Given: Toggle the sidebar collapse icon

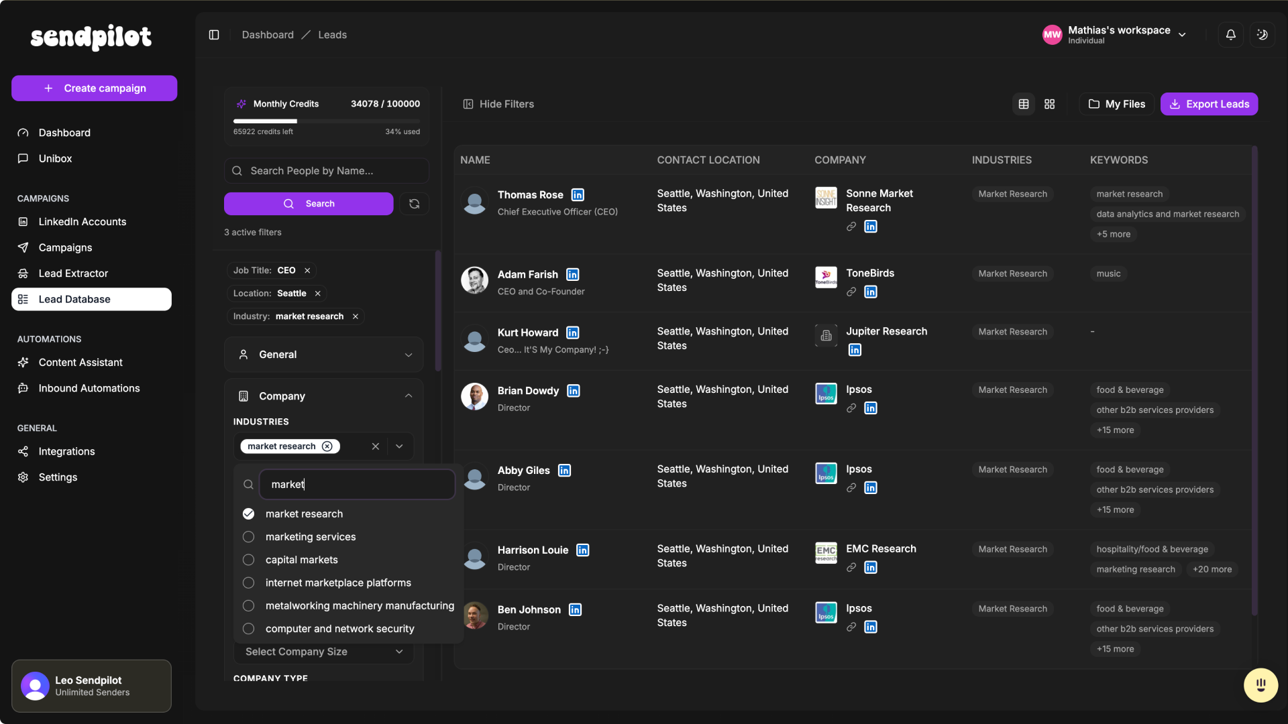Looking at the screenshot, I should 214,35.
